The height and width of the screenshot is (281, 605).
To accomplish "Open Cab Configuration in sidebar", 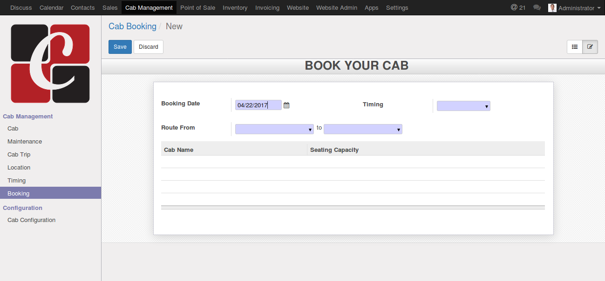I will pyautogui.click(x=31, y=220).
